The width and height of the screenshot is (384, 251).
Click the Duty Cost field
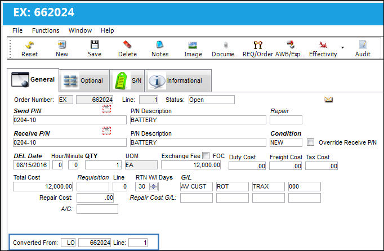pos(247,166)
